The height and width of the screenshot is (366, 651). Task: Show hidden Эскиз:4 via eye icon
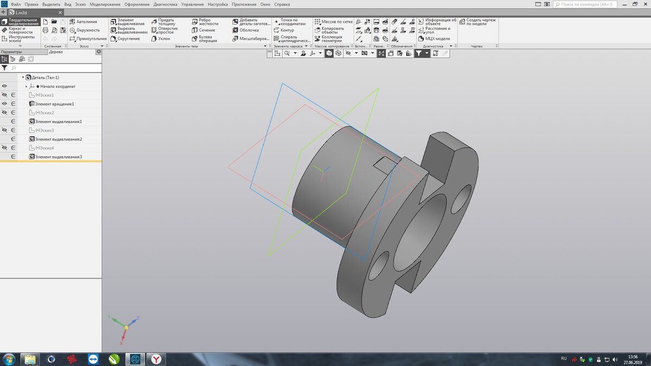click(x=4, y=147)
